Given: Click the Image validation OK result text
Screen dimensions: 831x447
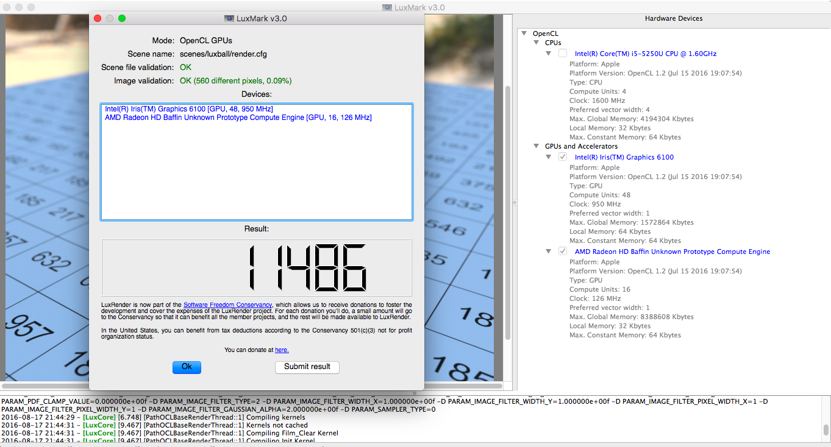Looking at the screenshot, I should pyautogui.click(x=235, y=80).
